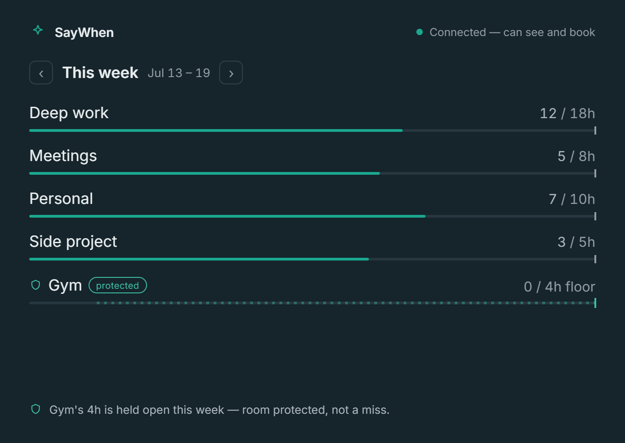Viewport: 625px width, 443px height.
Task: Advance to the next week
Action: (231, 73)
